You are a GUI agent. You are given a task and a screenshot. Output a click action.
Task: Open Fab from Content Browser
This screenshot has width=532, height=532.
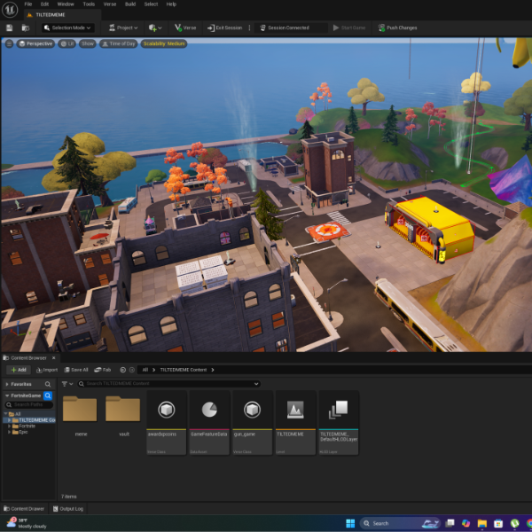103,370
